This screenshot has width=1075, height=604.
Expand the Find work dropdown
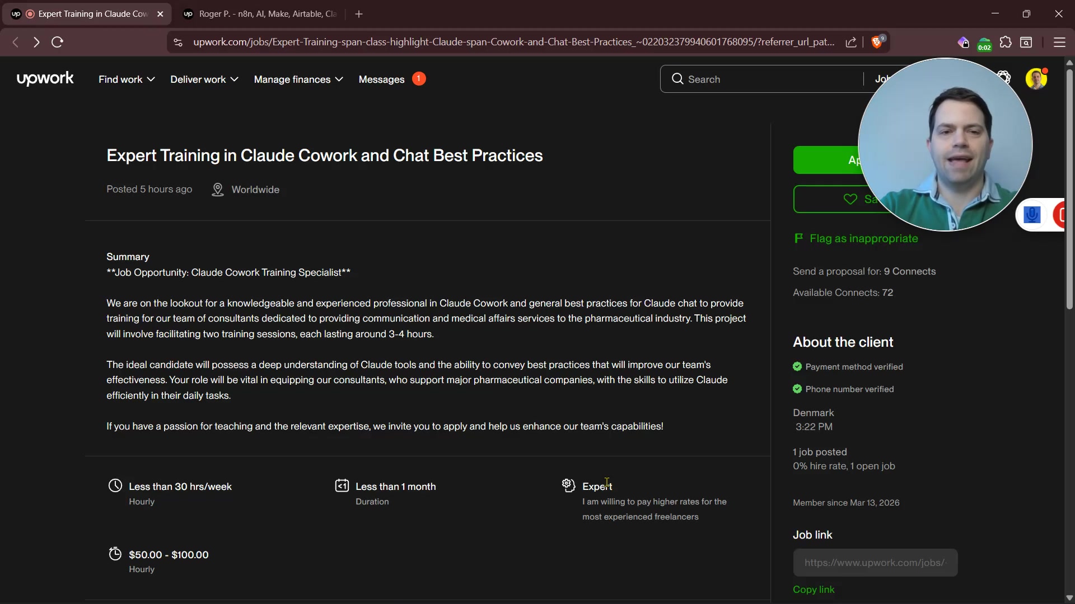coord(127,79)
